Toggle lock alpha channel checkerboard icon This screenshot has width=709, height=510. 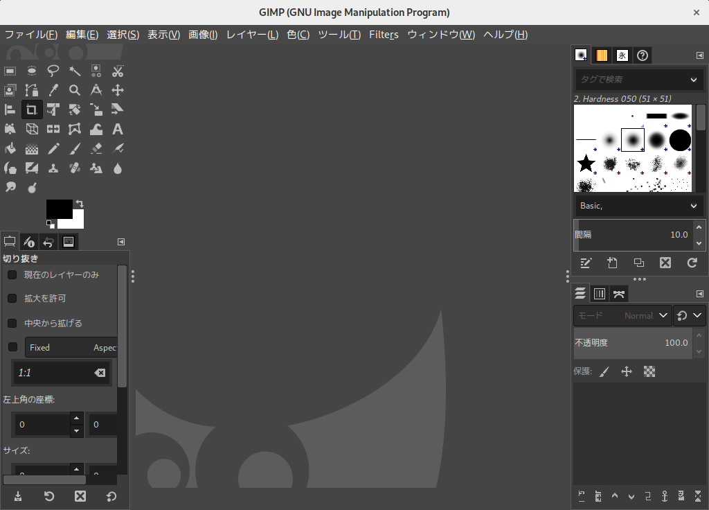(x=649, y=371)
